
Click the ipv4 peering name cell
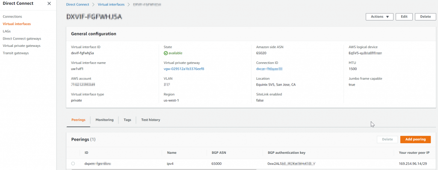(170, 164)
